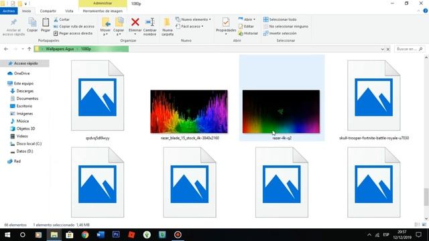Click Cambiar nombre in the ribbon
Screen dimensions: 429x241
[150, 27]
